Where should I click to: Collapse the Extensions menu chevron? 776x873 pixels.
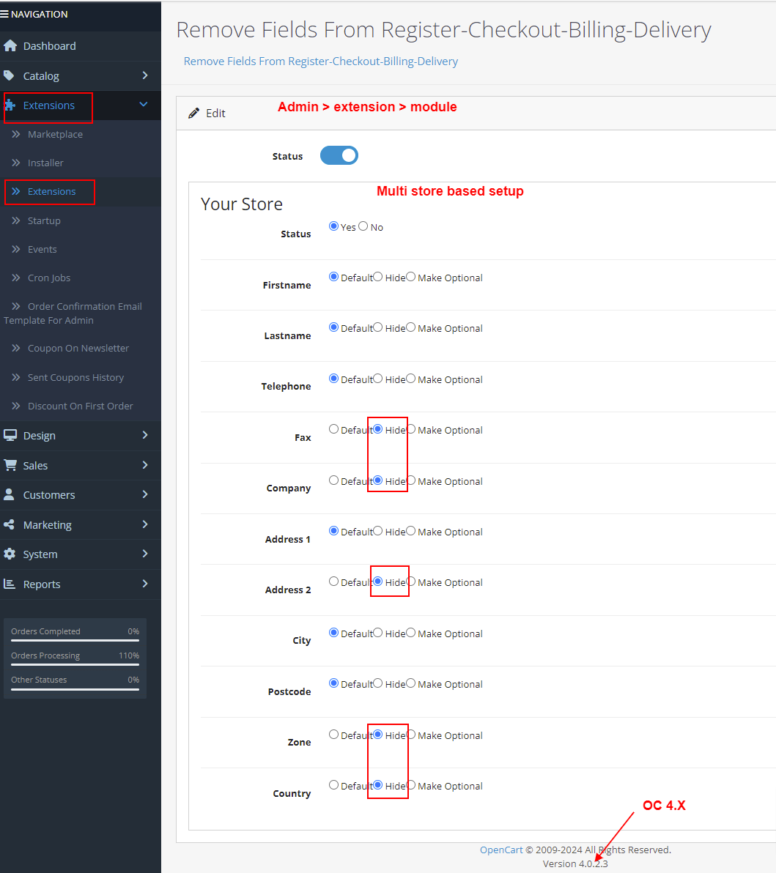tap(144, 105)
